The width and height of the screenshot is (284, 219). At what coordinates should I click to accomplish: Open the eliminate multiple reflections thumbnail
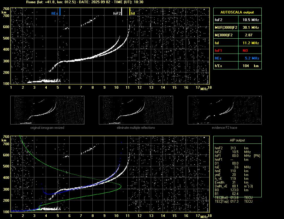(136, 110)
